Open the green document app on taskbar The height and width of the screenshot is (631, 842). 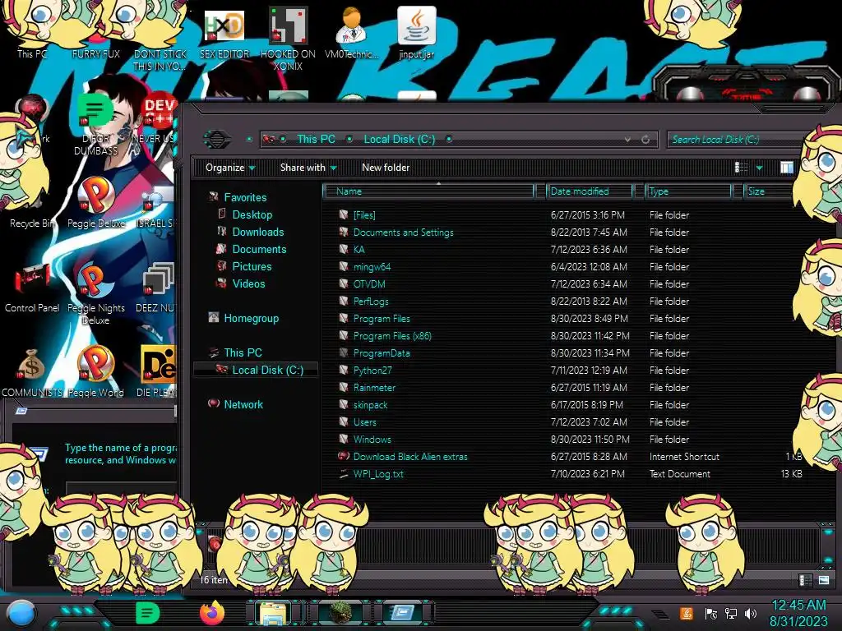point(147,613)
